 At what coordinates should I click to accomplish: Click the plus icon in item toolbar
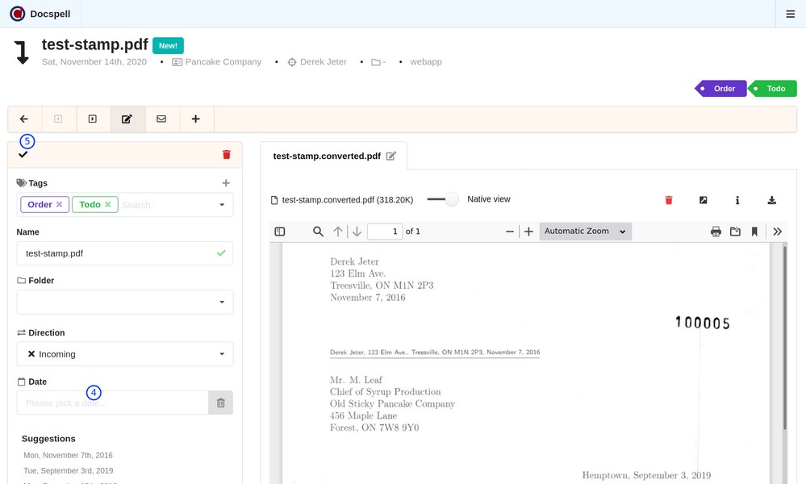click(x=195, y=119)
